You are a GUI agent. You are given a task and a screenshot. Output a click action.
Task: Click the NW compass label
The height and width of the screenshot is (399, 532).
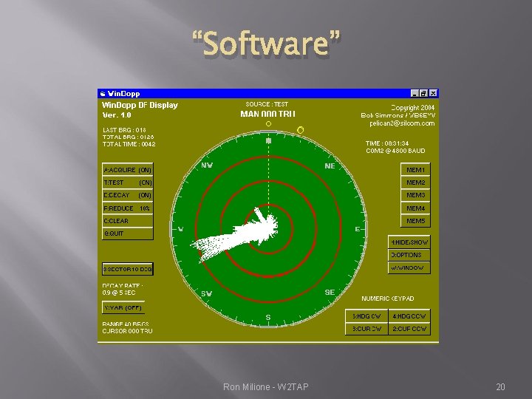click(x=207, y=166)
